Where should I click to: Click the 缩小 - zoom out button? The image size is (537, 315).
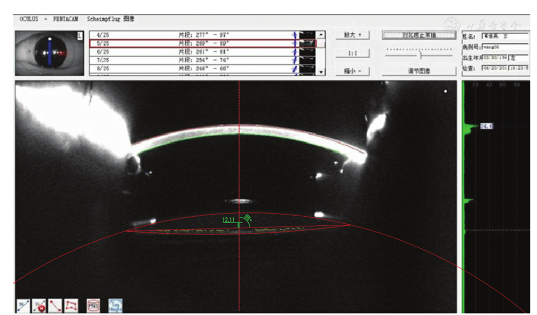coord(353,70)
